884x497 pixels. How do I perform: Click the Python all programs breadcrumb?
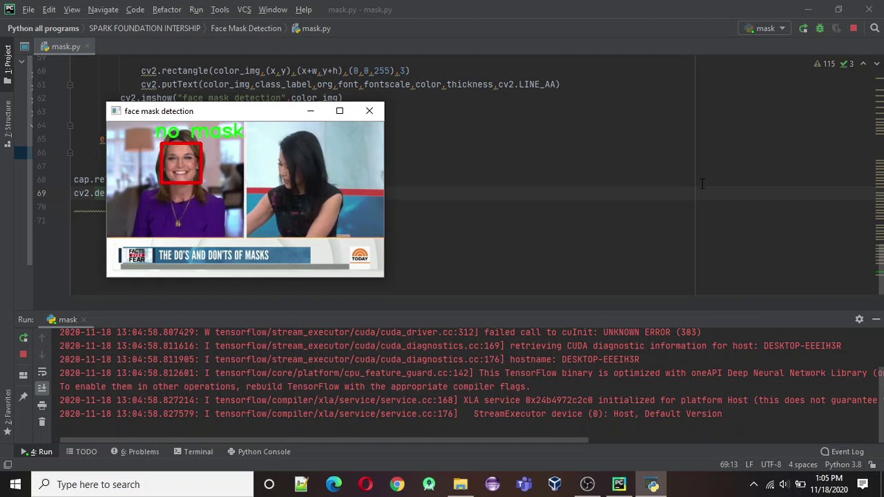click(44, 28)
